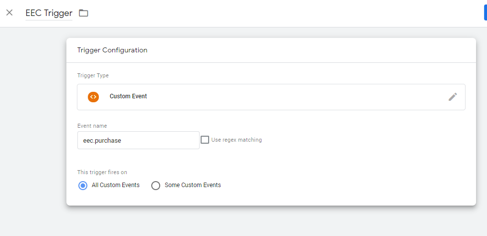Click the orange Custom Event icon
Screen dimensions: 487x236
tap(93, 97)
